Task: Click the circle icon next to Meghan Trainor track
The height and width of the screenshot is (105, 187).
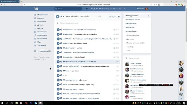Action: (61, 48)
